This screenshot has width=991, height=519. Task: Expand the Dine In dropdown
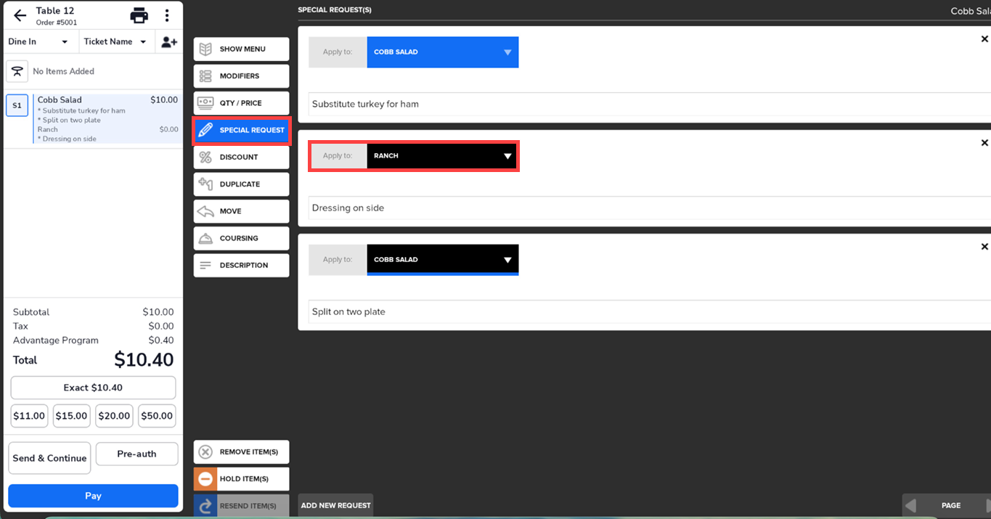click(38, 42)
